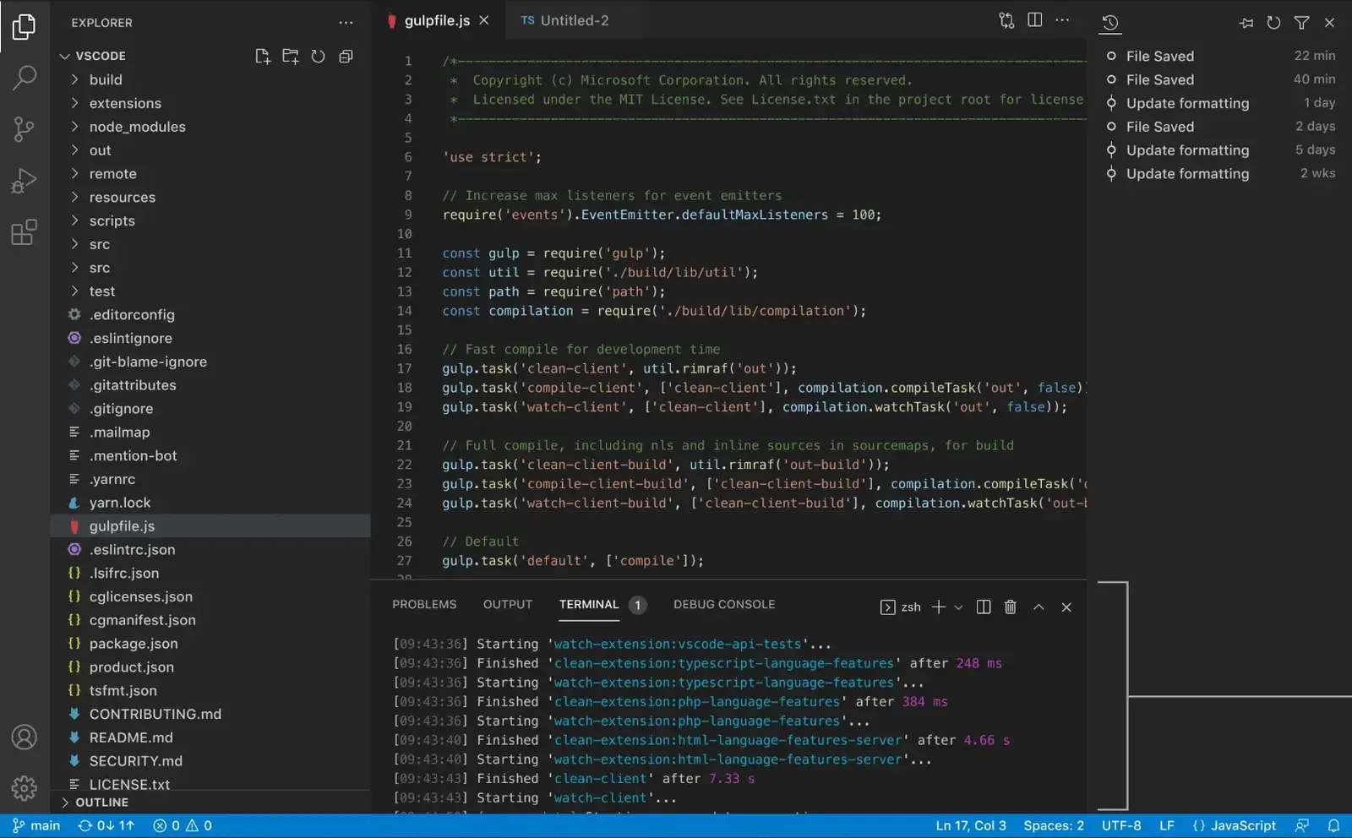This screenshot has height=838, width=1352.
Task: Collapse all folders in Explorer
Action: [346, 57]
